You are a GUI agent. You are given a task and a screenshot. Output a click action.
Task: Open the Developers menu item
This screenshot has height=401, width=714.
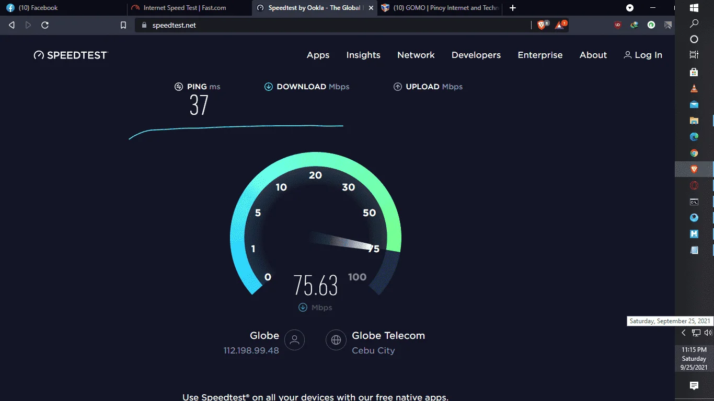tap(476, 55)
